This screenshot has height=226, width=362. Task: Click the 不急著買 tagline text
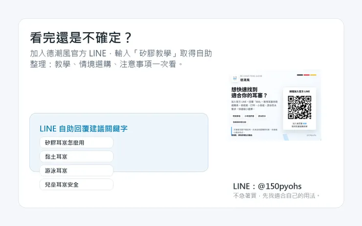pyautogui.click(x=276, y=196)
